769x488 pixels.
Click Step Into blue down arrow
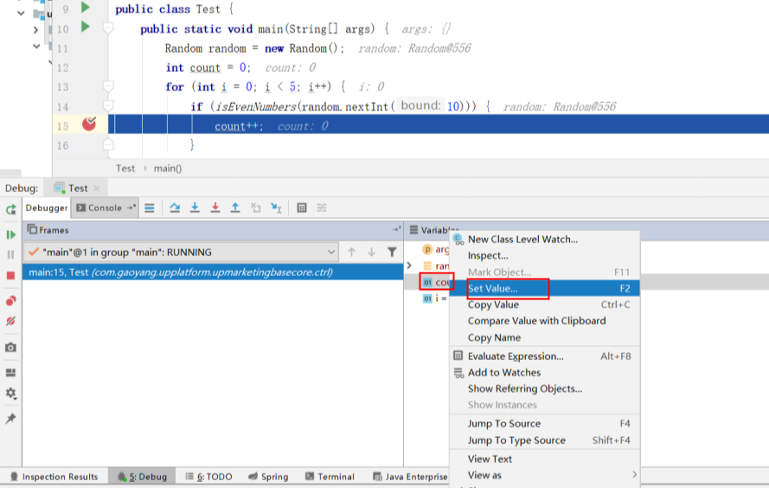click(195, 208)
